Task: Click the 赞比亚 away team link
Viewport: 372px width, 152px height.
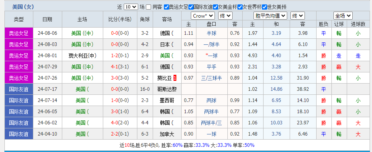Action: pyautogui.click(x=164, y=78)
